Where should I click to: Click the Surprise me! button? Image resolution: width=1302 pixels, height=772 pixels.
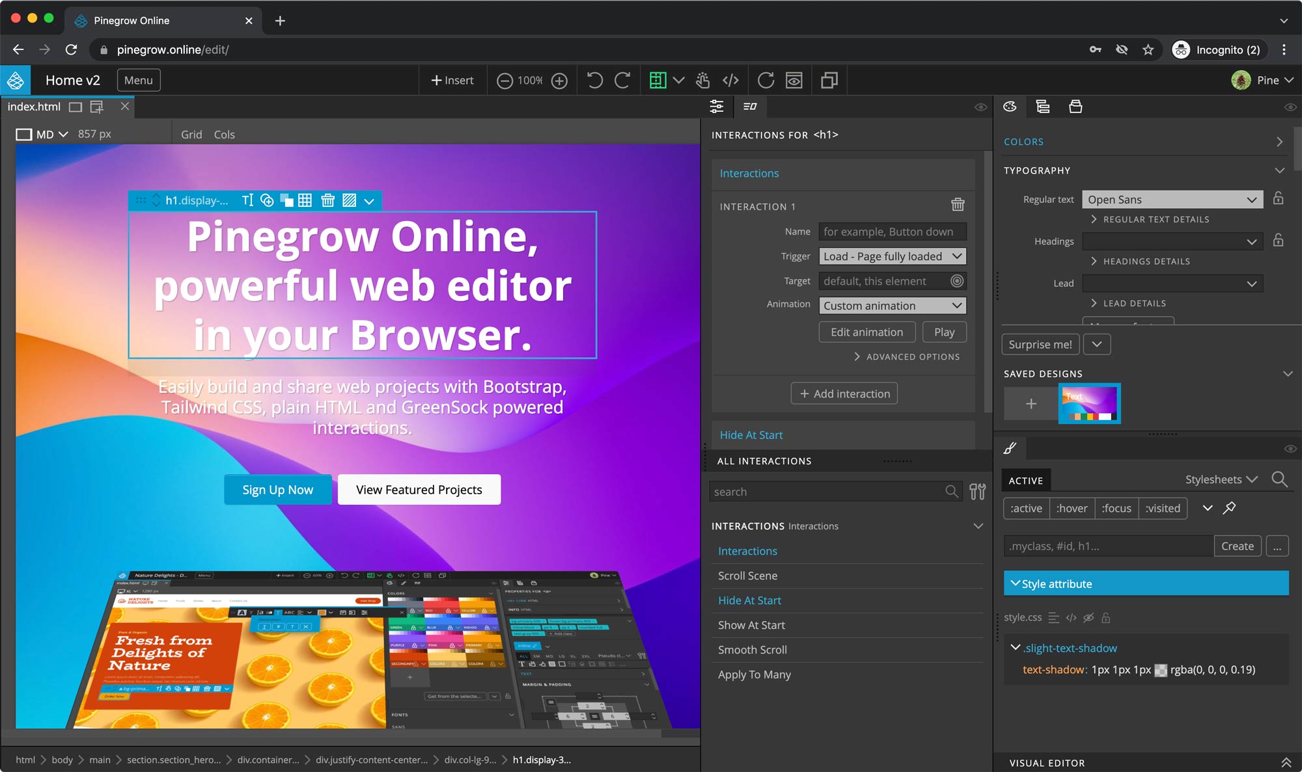(1040, 344)
